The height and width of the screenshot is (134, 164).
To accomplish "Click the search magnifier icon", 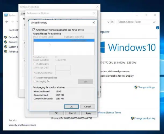I will 154,22.
